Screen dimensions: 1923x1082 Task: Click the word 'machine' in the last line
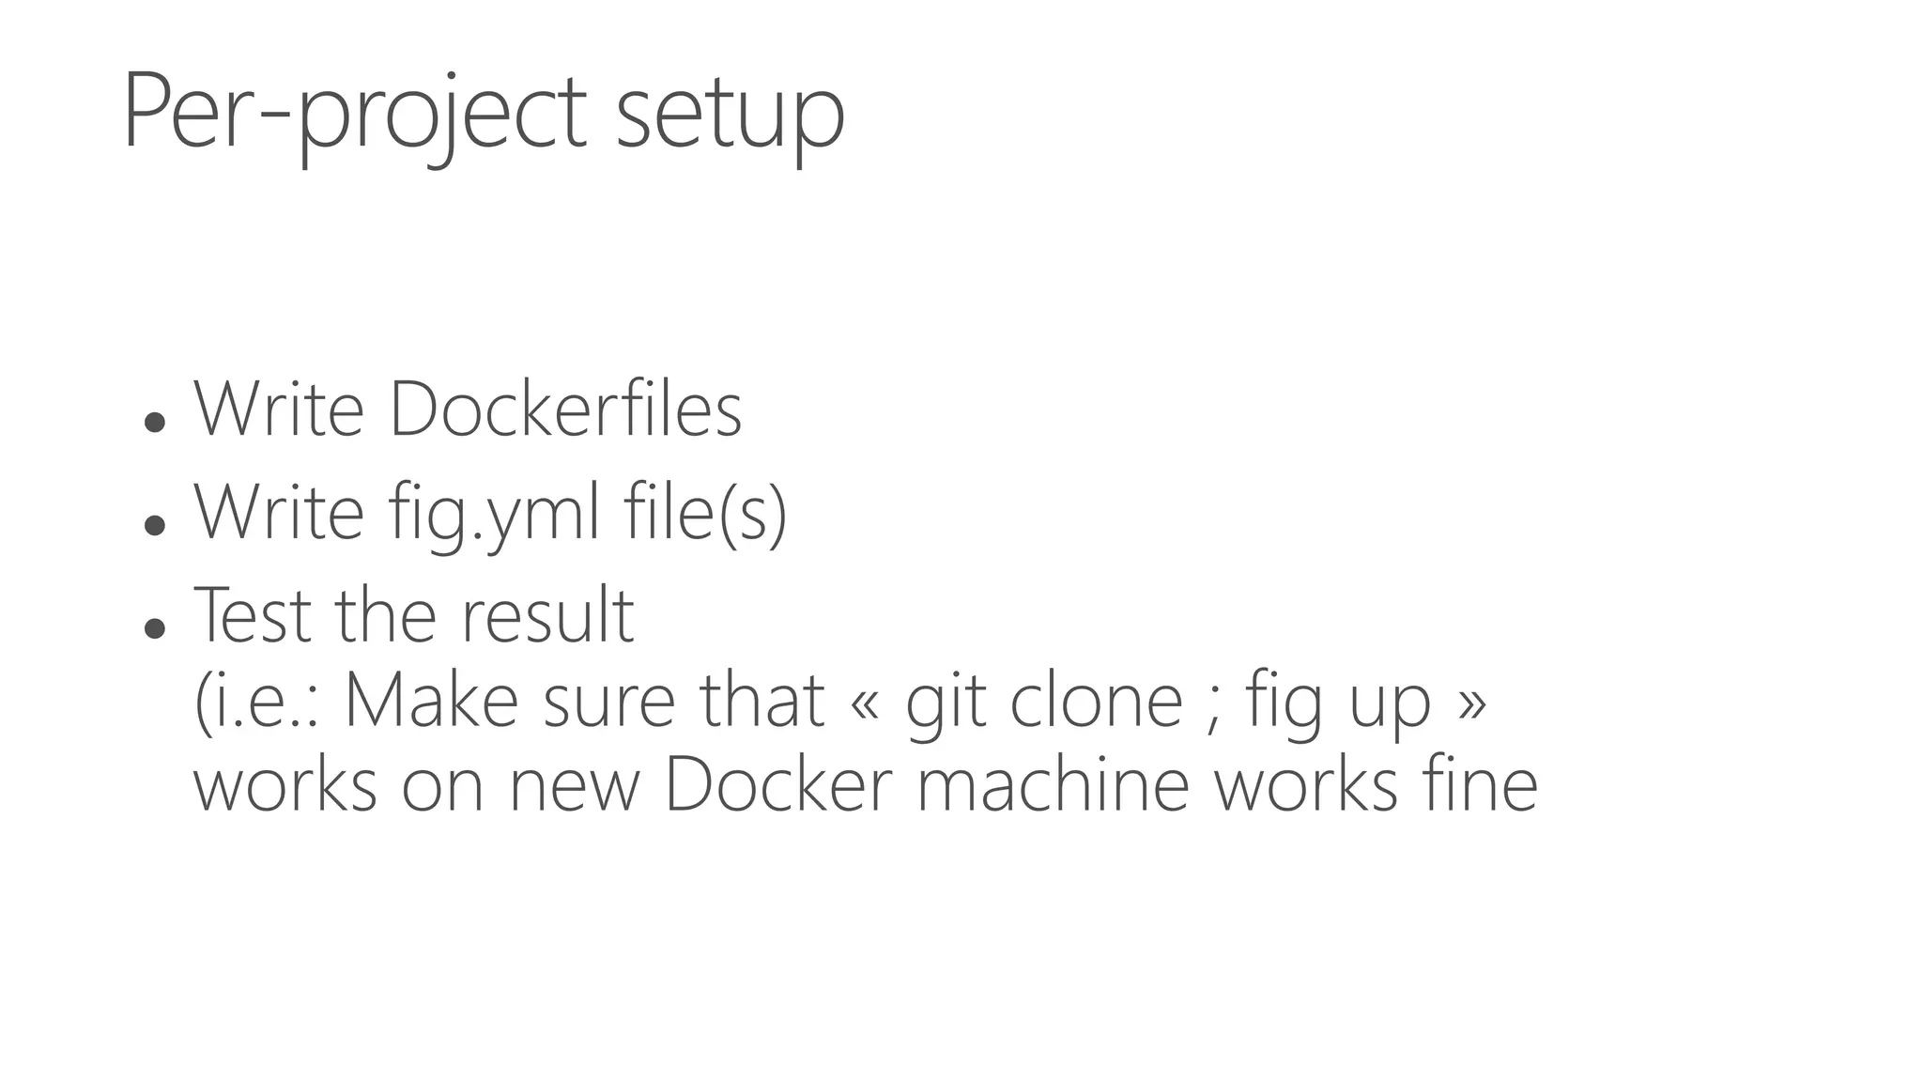tap(1053, 783)
